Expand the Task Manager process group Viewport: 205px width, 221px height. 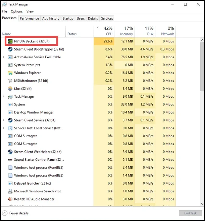tap(3, 97)
